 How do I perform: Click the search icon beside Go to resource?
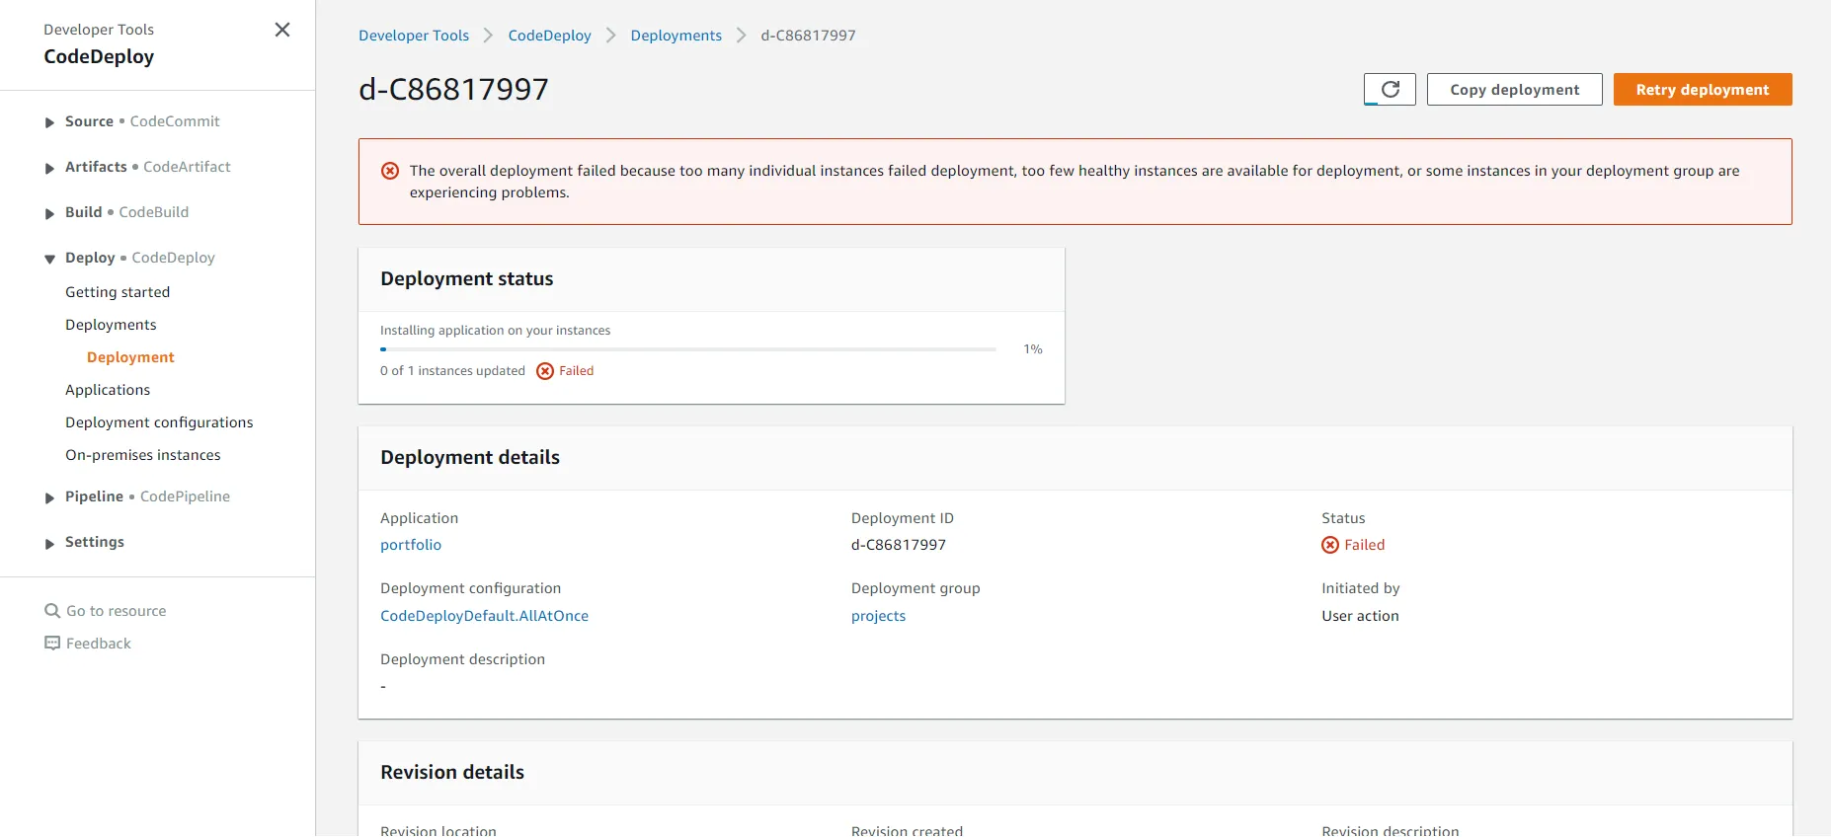(52, 611)
